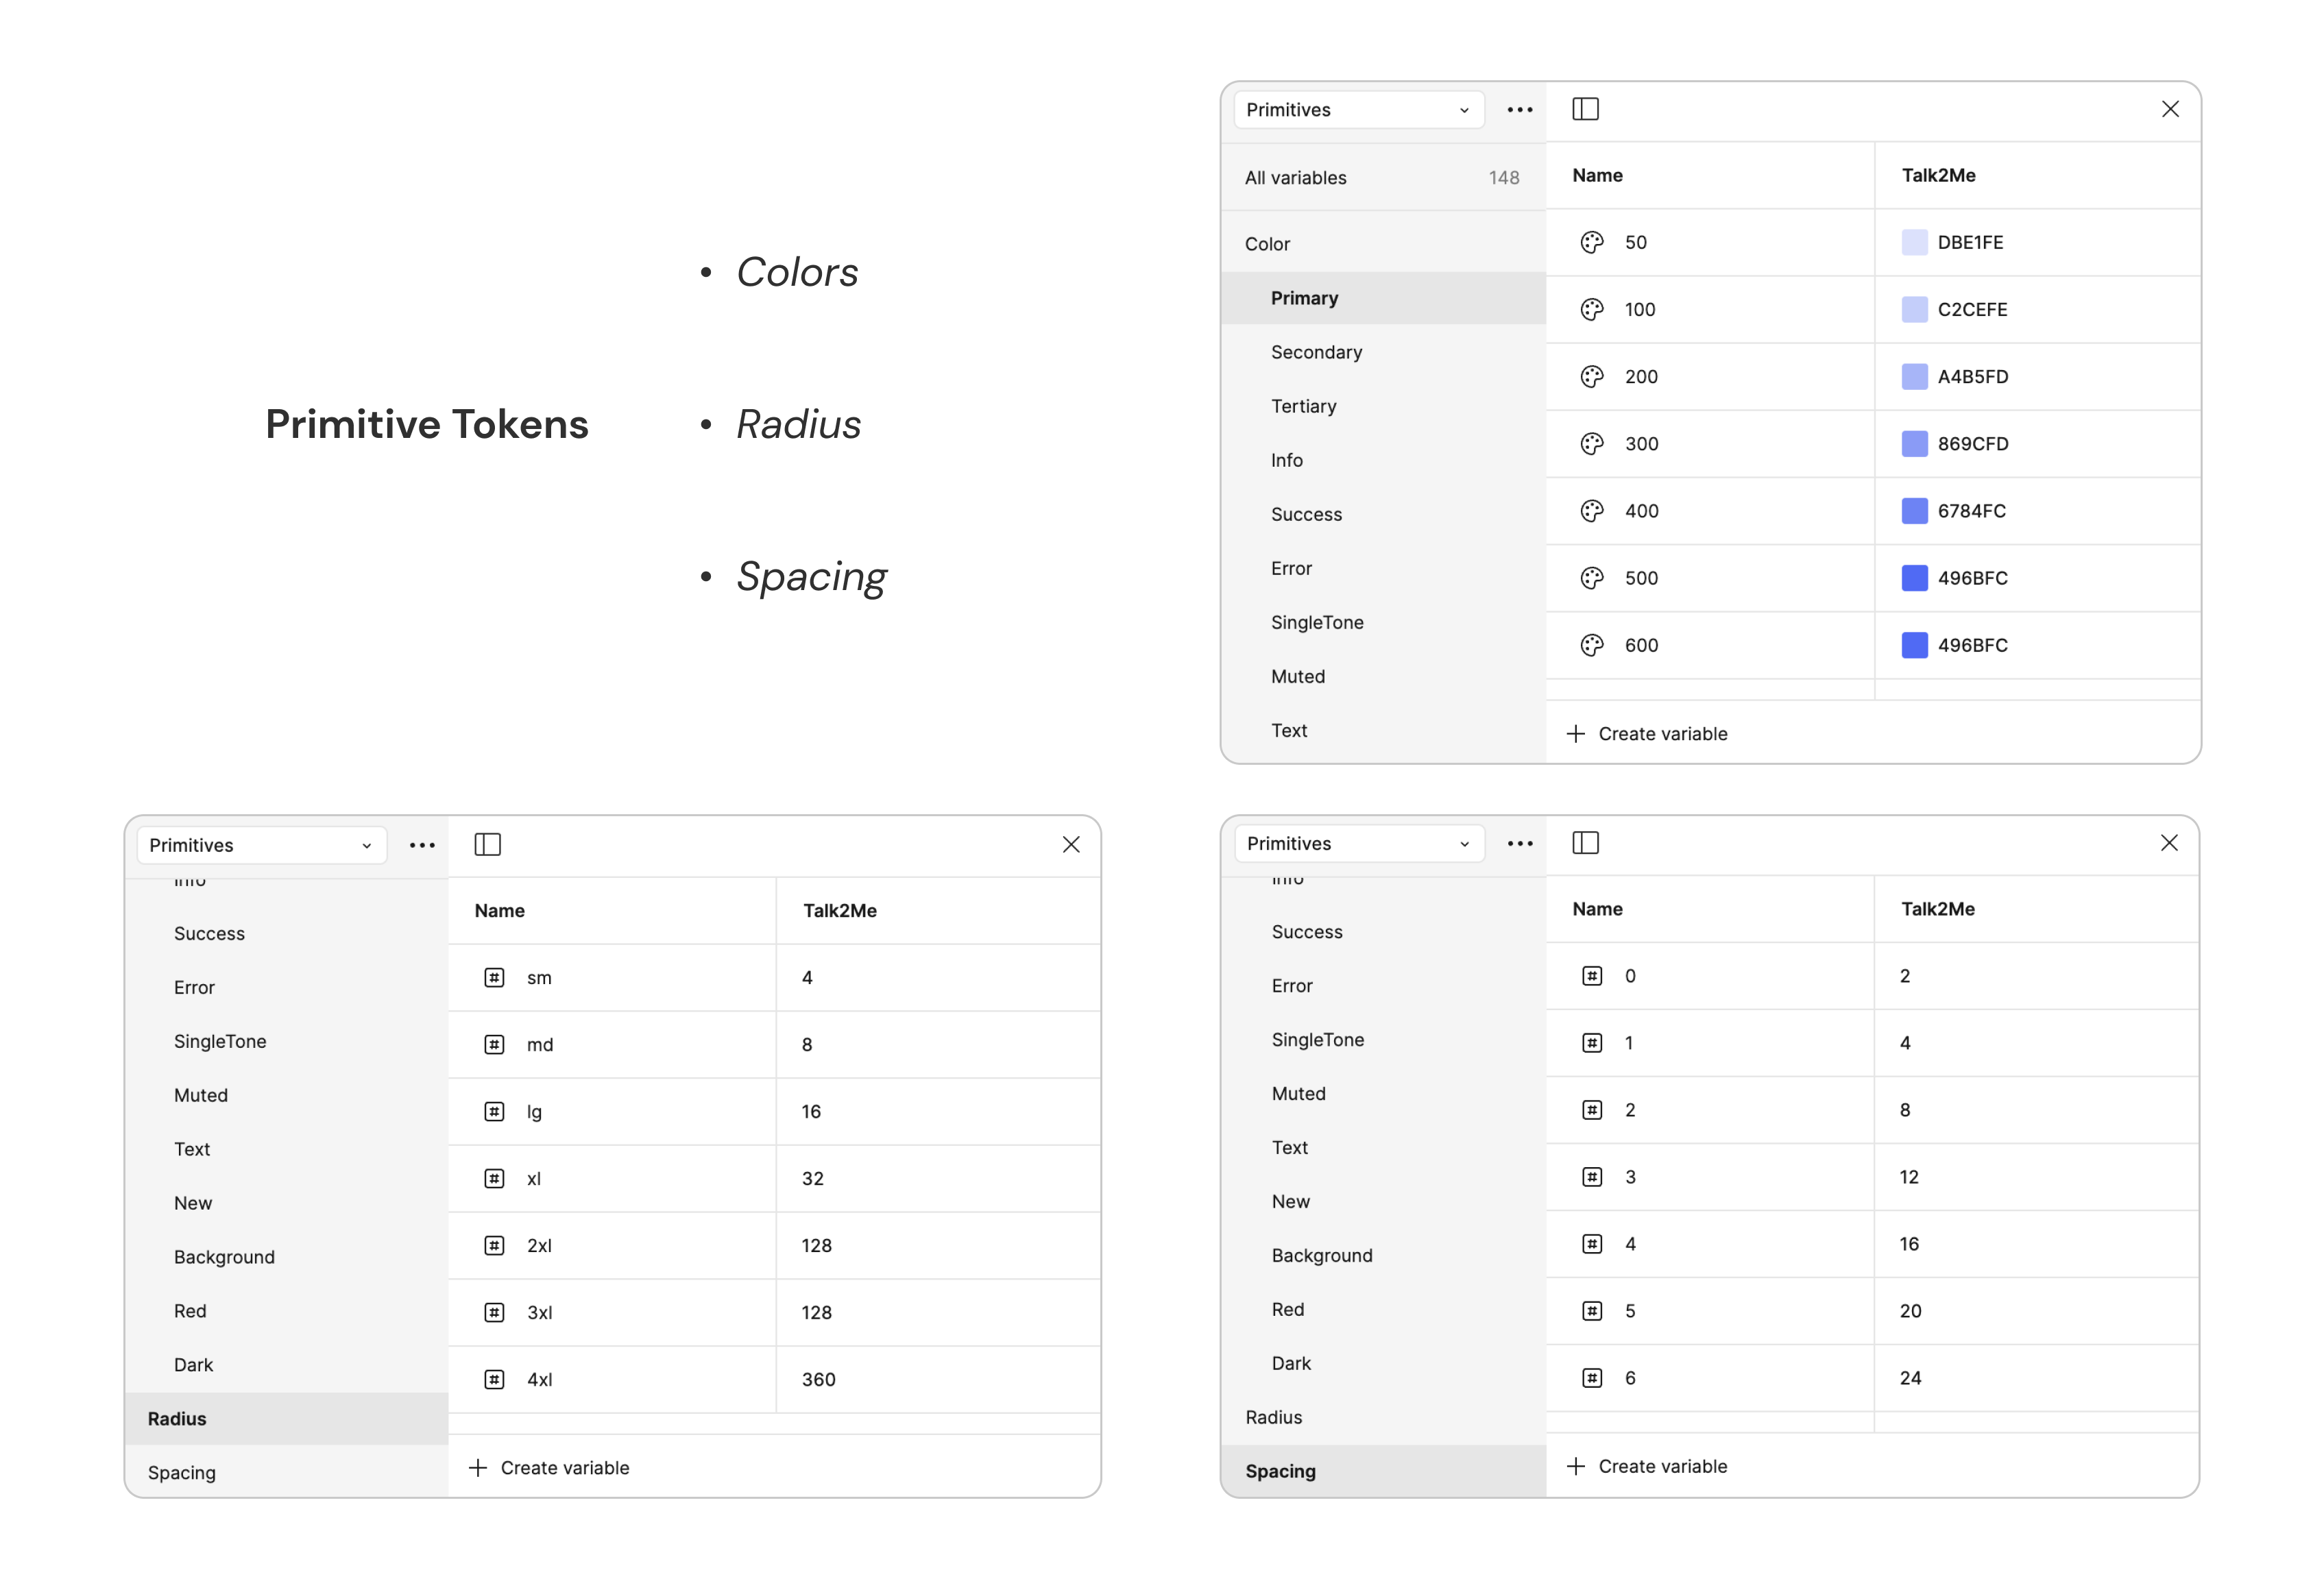
Task: Click Create variable in Radius panel
Action: (x=549, y=1467)
